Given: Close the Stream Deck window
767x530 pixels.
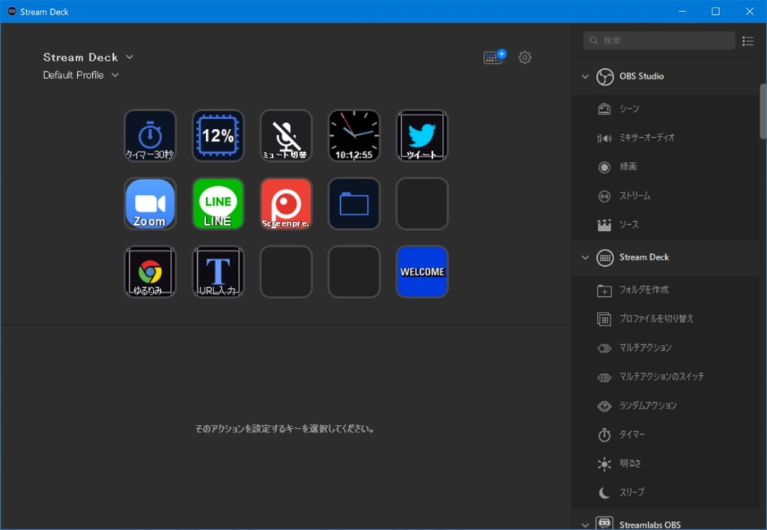Looking at the screenshot, I should tap(749, 11).
